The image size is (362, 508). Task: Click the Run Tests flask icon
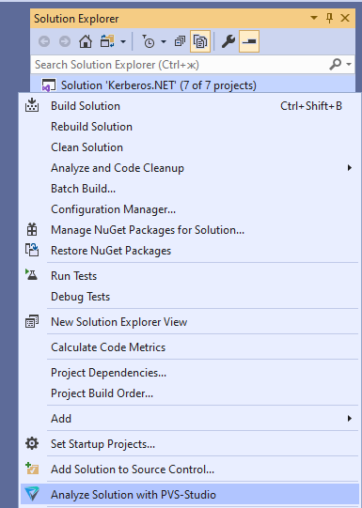pyautogui.click(x=32, y=275)
